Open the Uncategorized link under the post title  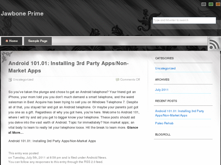[23, 80]
